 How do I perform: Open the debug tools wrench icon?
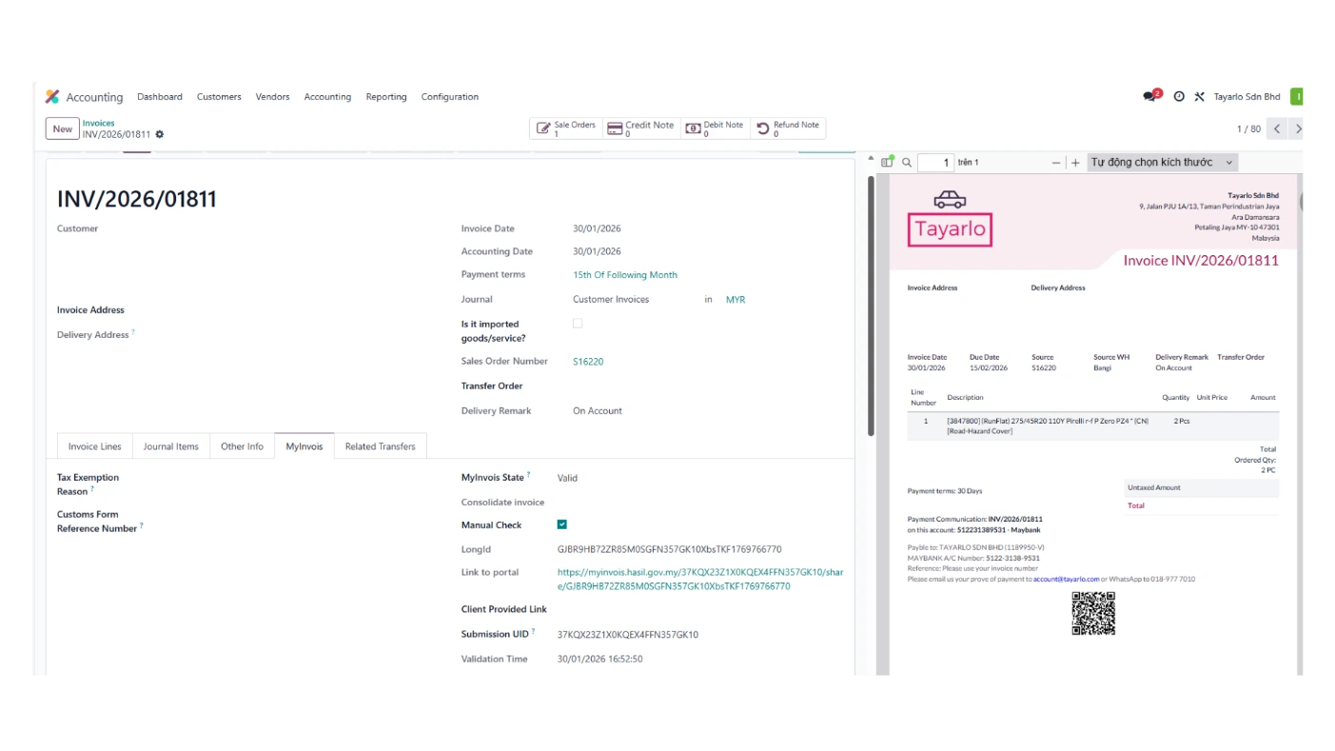tap(1199, 96)
